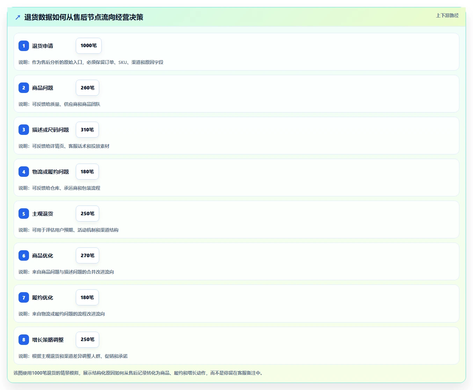This screenshot has width=473, height=390.
Task: Select the 180笔 chip beside 物流或履约问题
Action: 87,172
